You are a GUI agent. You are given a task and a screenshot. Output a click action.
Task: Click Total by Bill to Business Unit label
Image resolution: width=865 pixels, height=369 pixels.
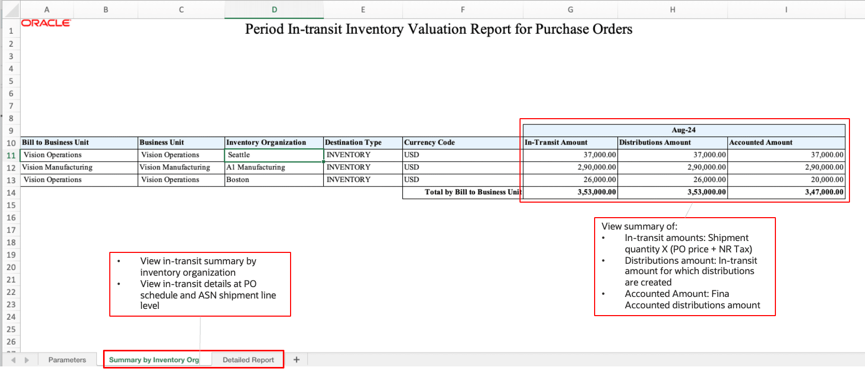click(x=463, y=192)
